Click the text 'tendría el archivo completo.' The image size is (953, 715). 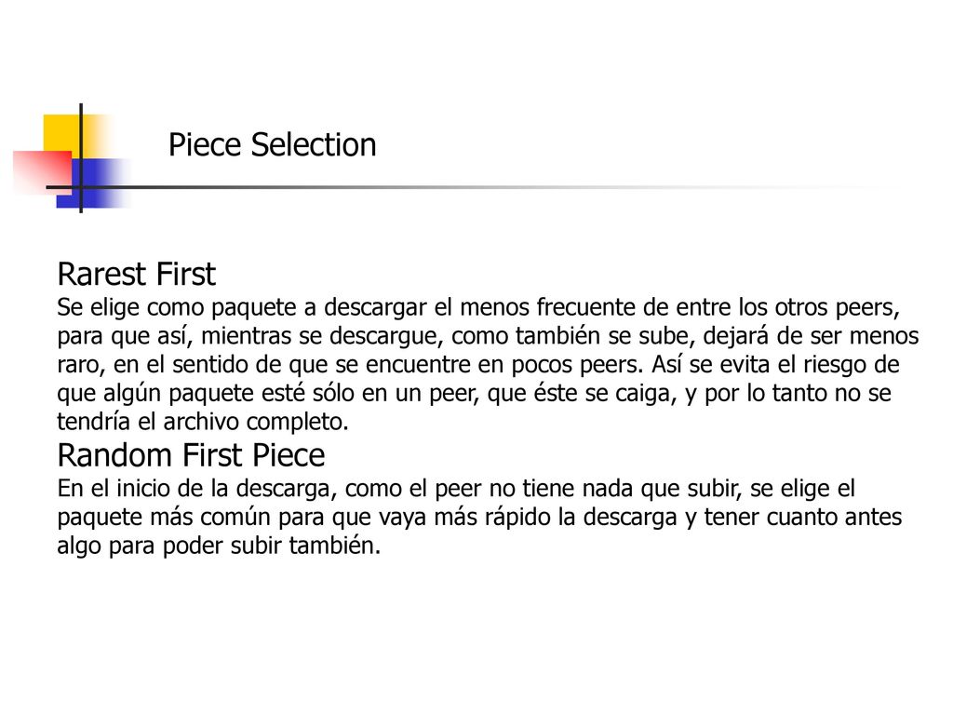pos(203,422)
